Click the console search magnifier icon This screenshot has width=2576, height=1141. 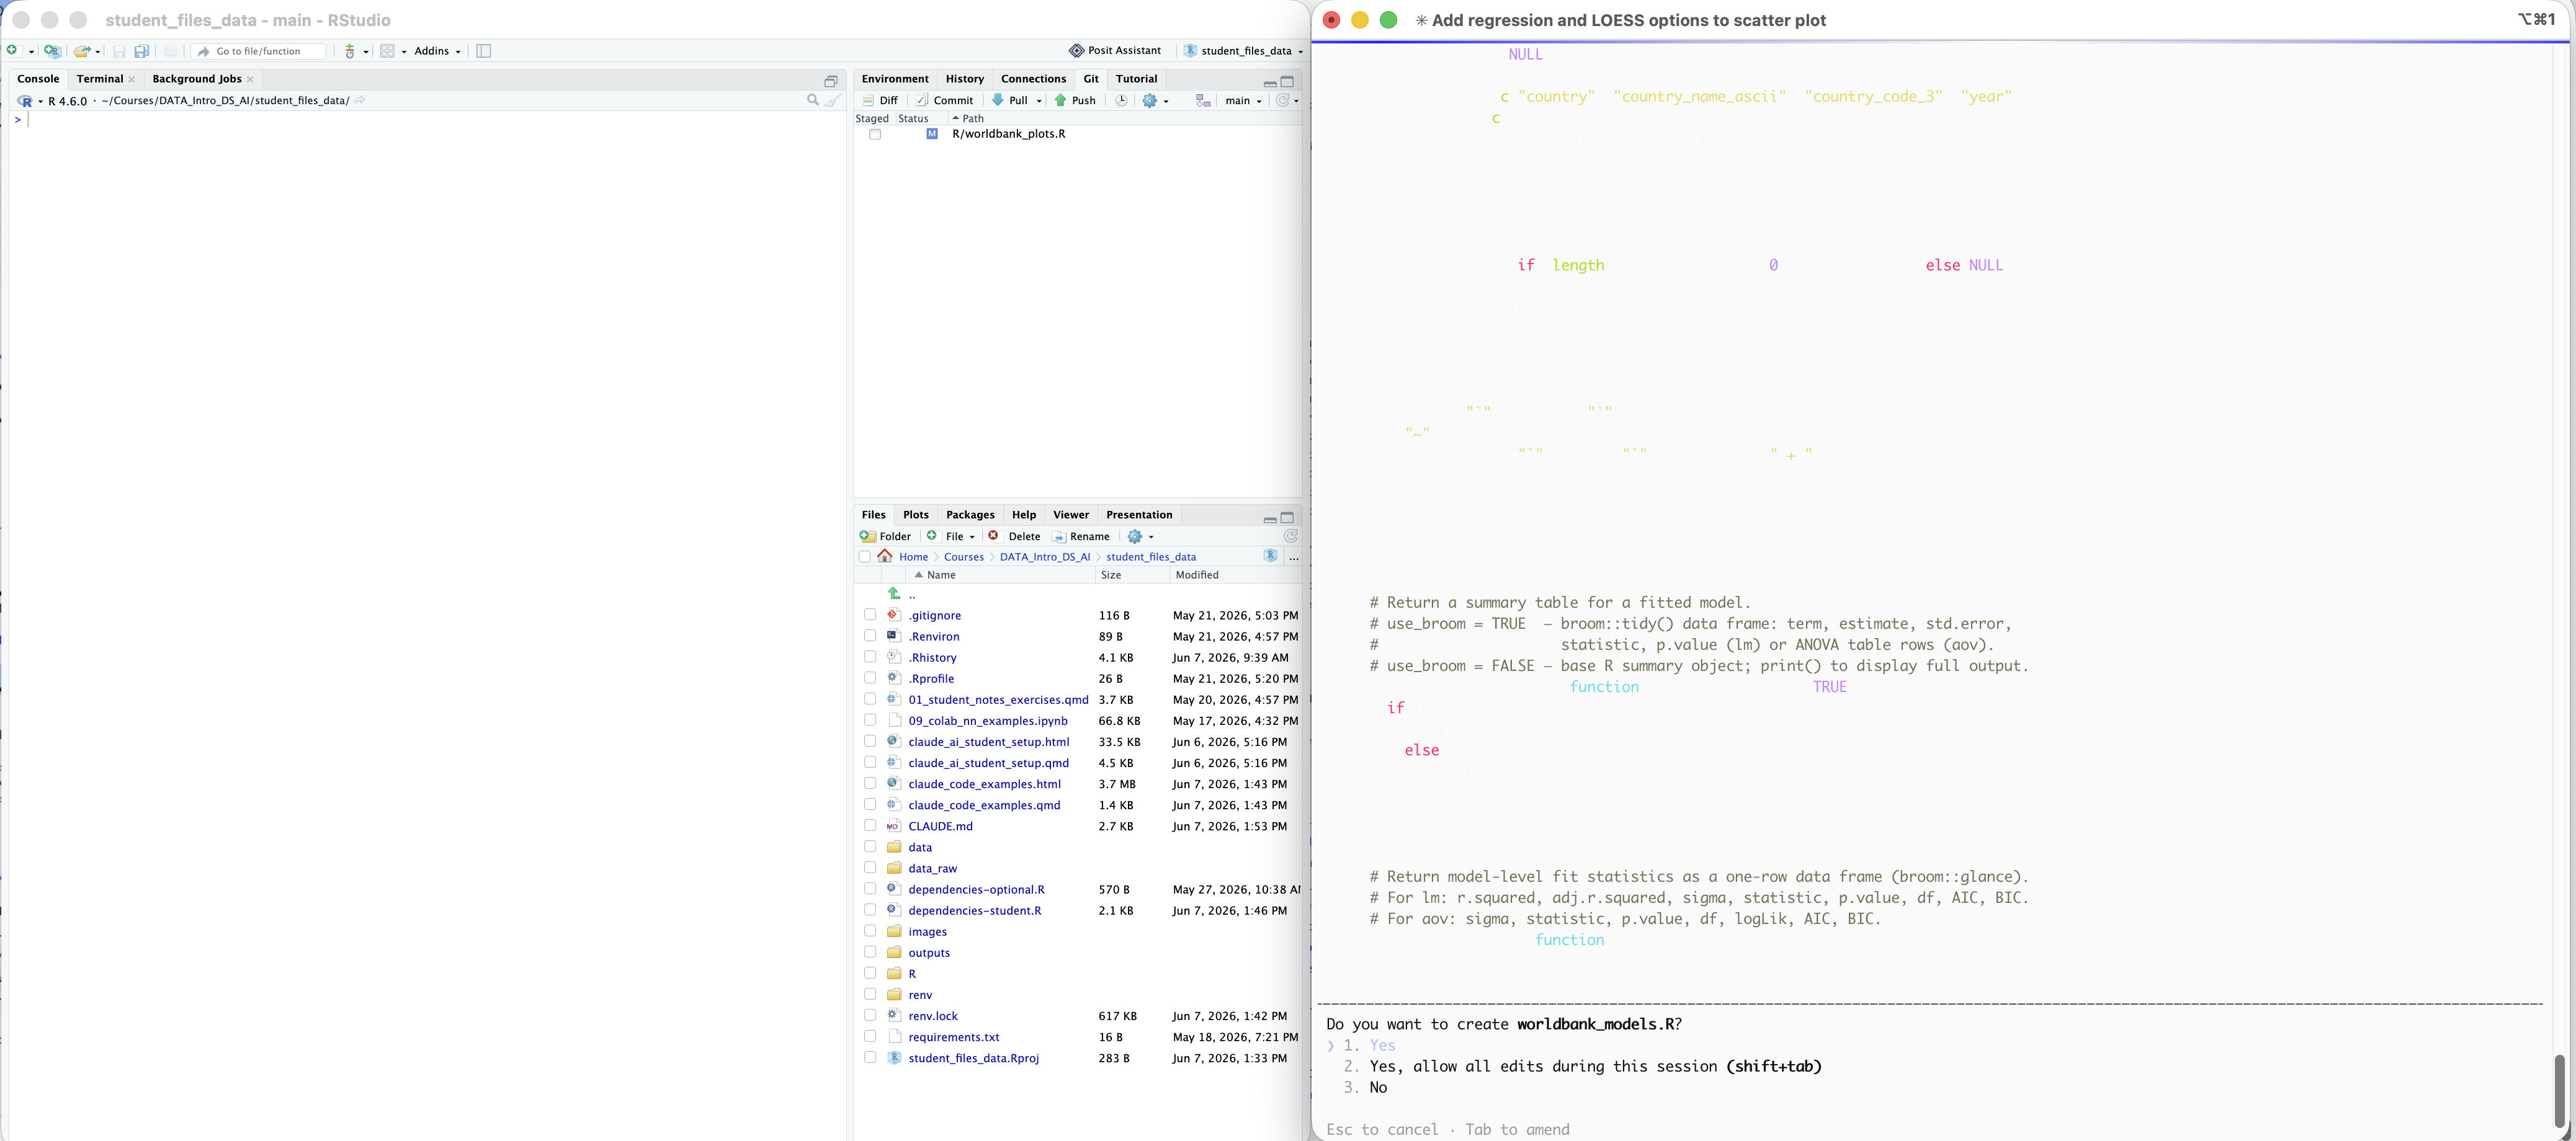coord(813,100)
